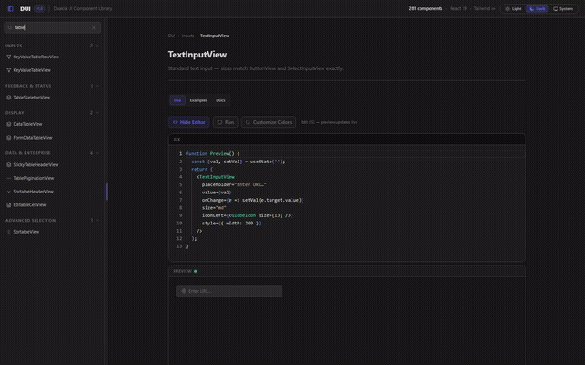Go to Inputs in the breadcrumb

click(187, 36)
